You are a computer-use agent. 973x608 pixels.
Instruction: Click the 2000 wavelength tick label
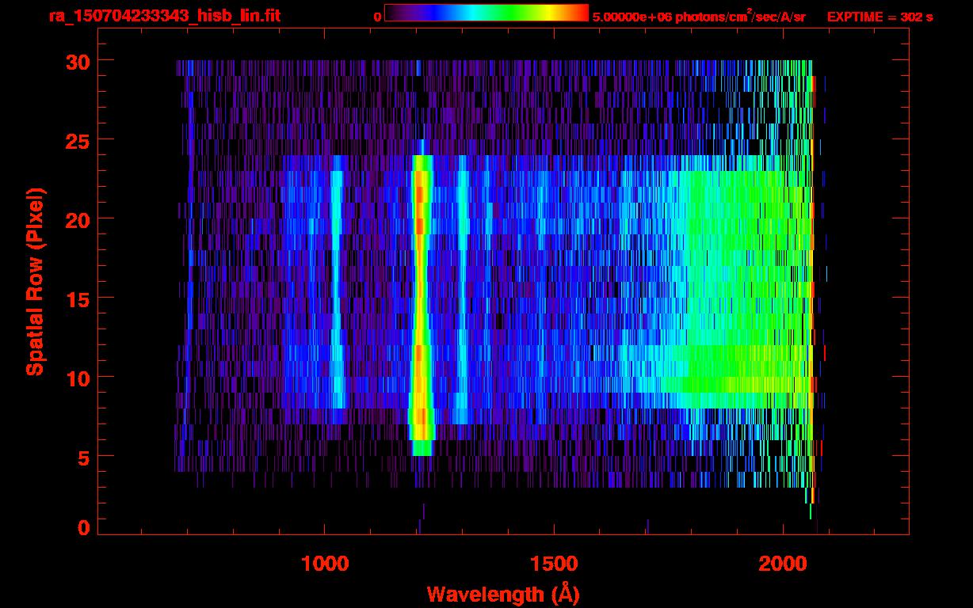pos(783,564)
